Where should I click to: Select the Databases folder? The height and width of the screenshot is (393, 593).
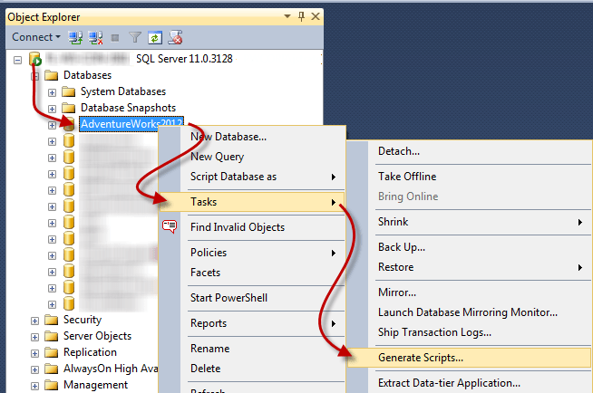pos(87,75)
